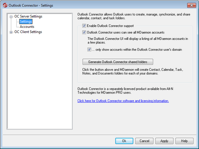Apply the current settings
The width and height of the screenshot is (199, 149).
(x=164, y=141)
